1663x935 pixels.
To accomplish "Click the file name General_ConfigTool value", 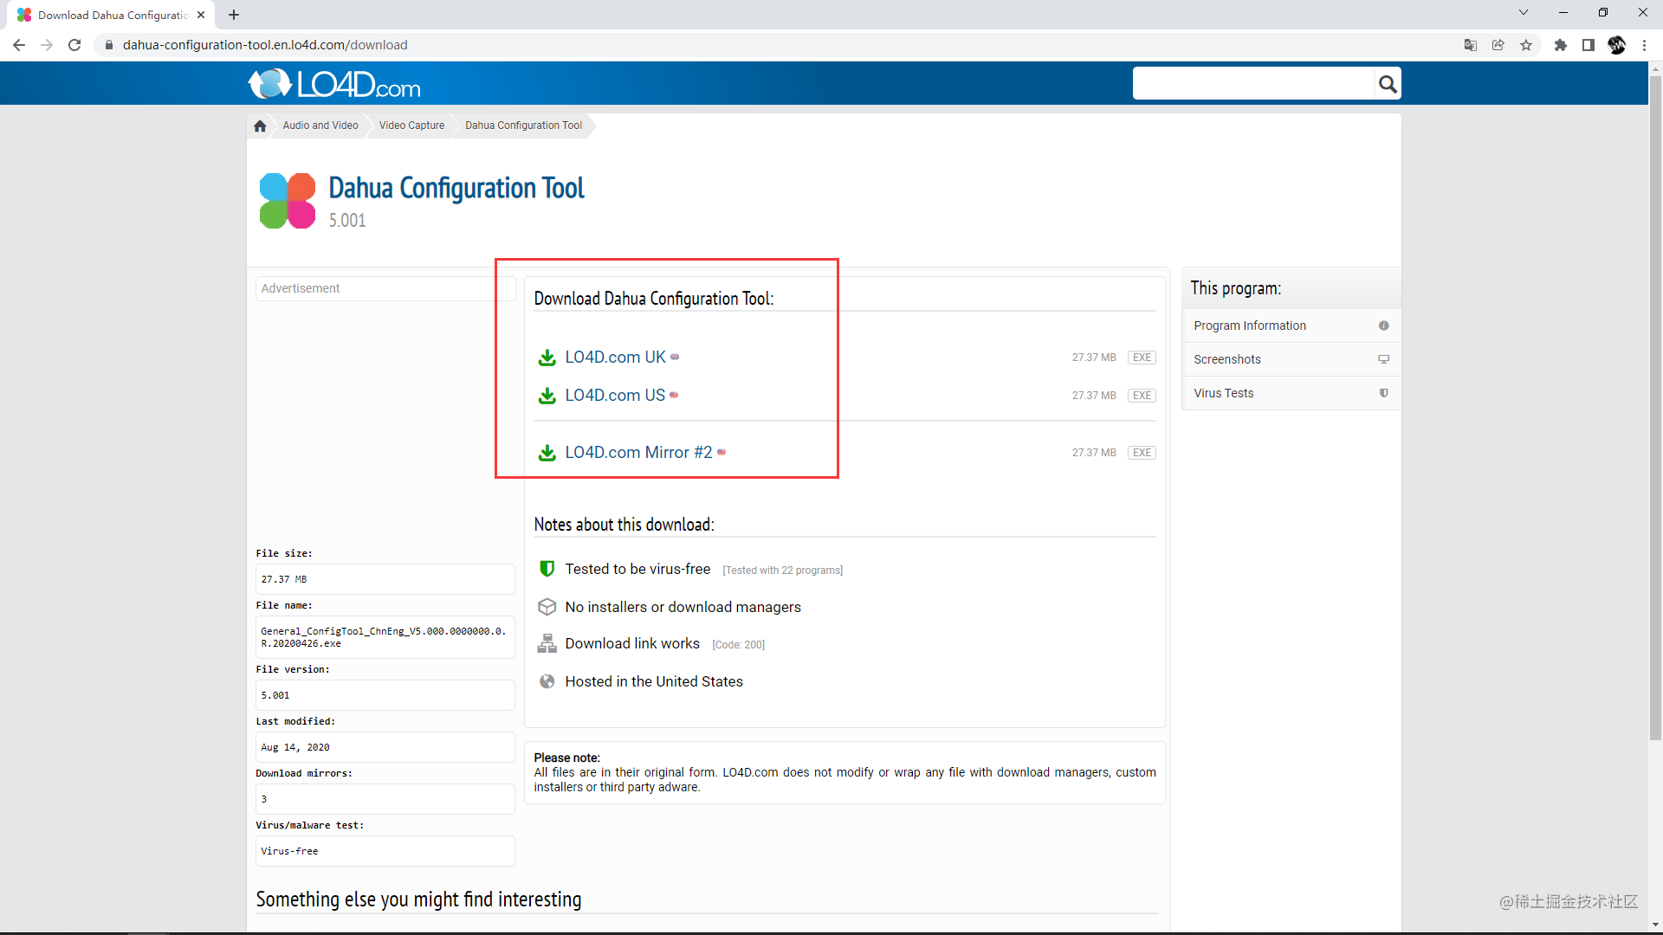I will coord(385,637).
